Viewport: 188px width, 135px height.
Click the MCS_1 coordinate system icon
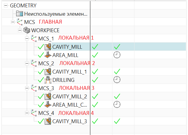pyautogui.click(x=34, y=38)
